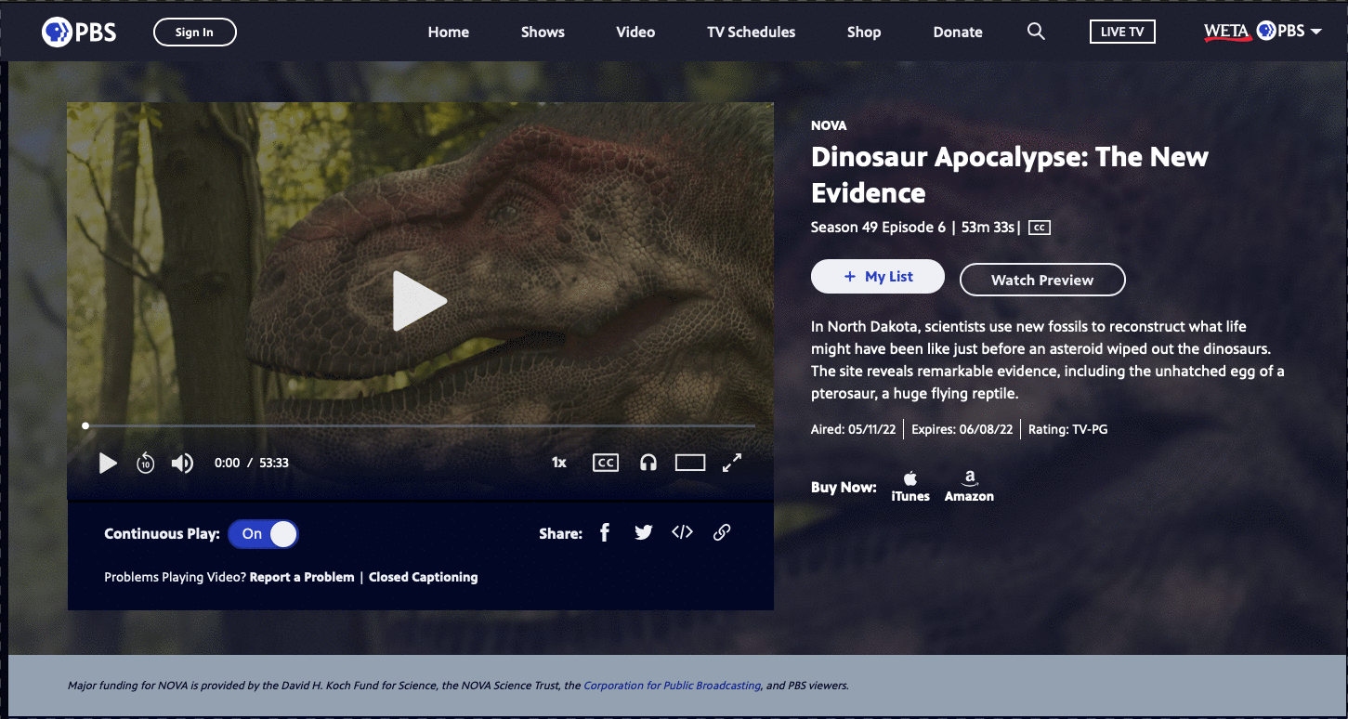Click the Watch Preview button

(x=1042, y=280)
